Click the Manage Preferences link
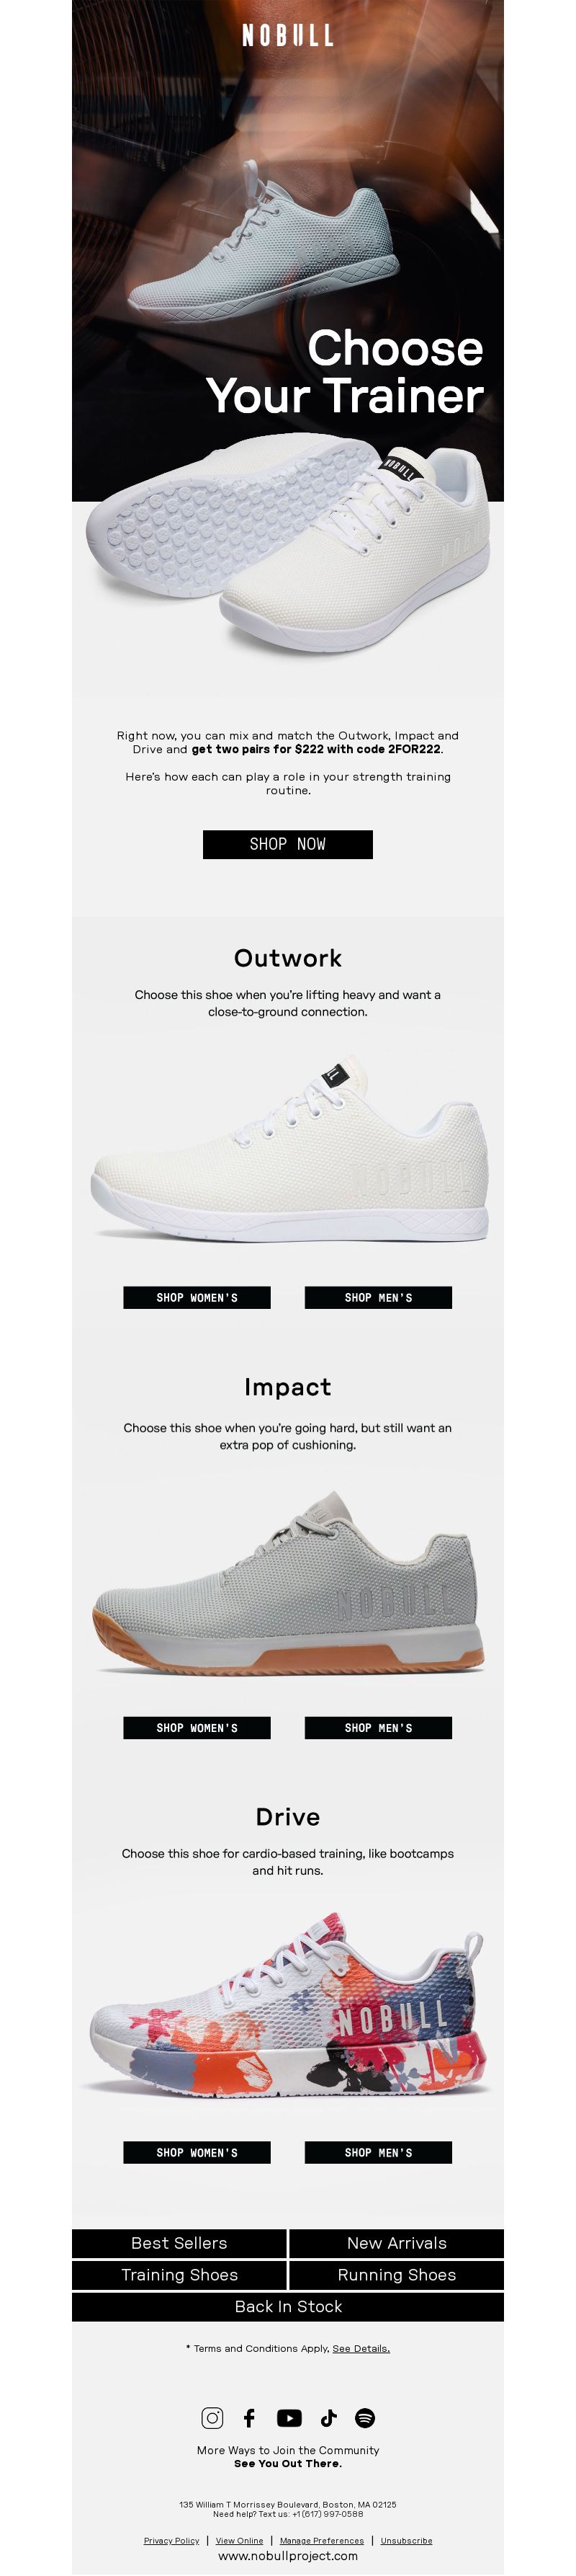 tap(321, 2540)
